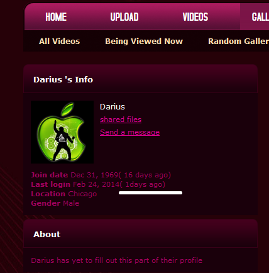Click the Last login label
This screenshot has width=269, height=273.
pos(50,184)
